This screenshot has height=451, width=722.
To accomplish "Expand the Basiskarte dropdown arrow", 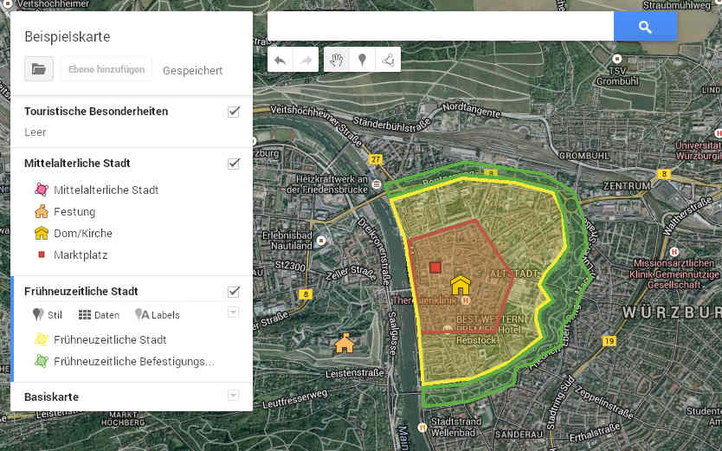I will [233, 396].
